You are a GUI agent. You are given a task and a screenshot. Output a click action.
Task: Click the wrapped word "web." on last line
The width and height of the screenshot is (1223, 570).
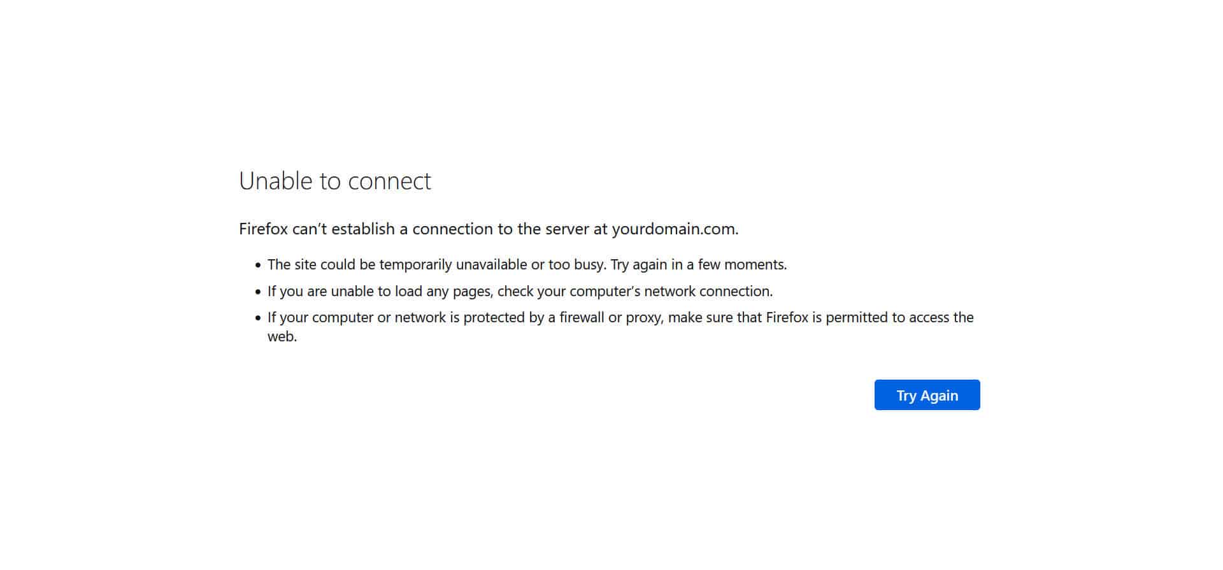282,337
